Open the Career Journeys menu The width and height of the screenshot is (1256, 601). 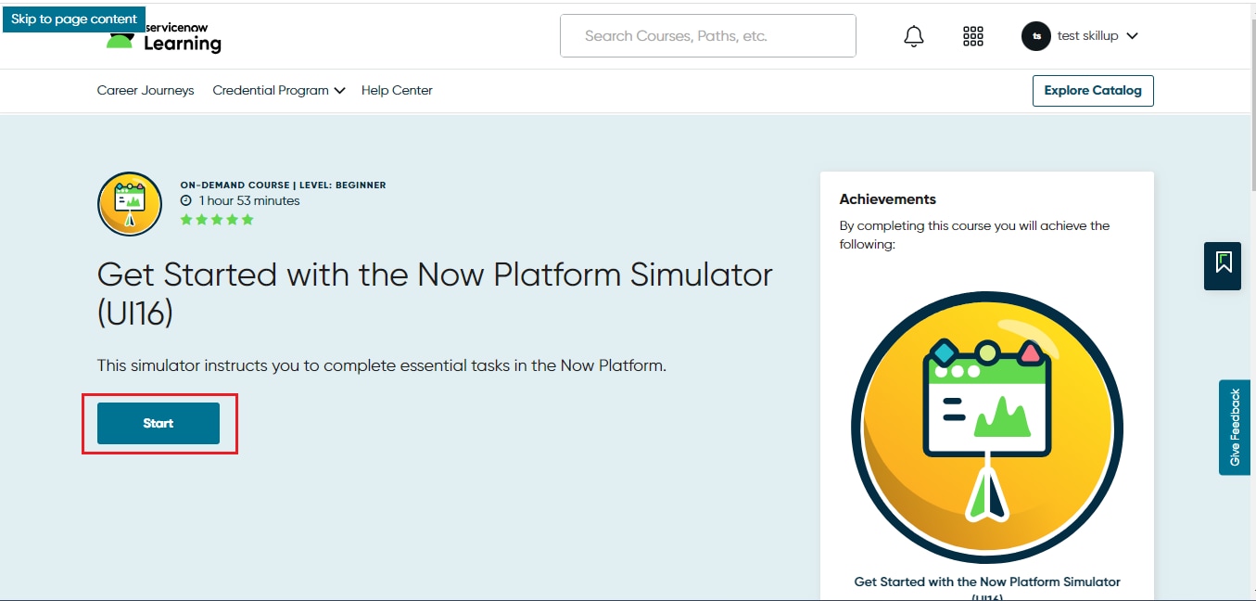(x=146, y=90)
